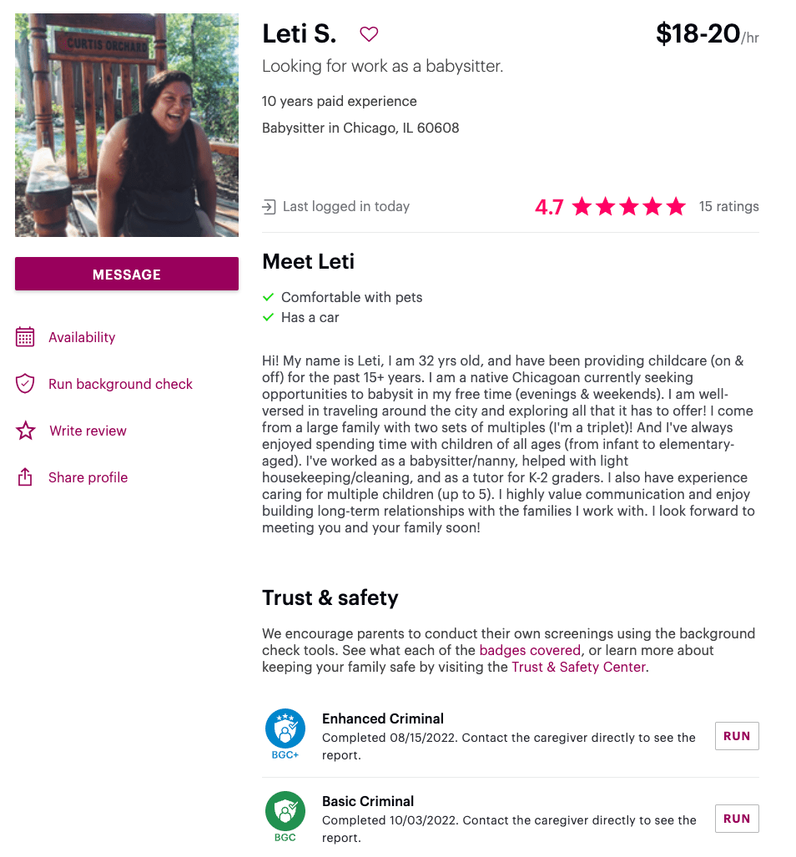The height and width of the screenshot is (857, 796).
Task: Open the badges covered link
Action: (530, 650)
